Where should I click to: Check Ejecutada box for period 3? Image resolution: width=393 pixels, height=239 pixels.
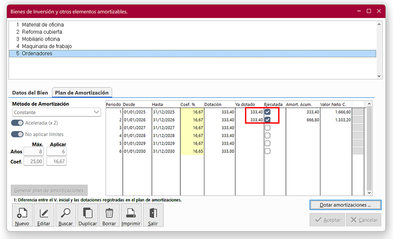coord(267,128)
